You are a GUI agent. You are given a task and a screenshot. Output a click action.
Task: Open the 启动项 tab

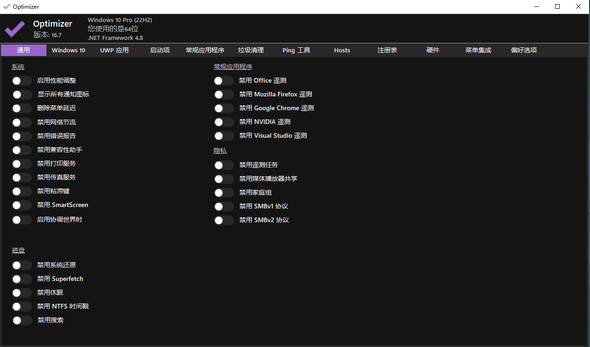160,50
